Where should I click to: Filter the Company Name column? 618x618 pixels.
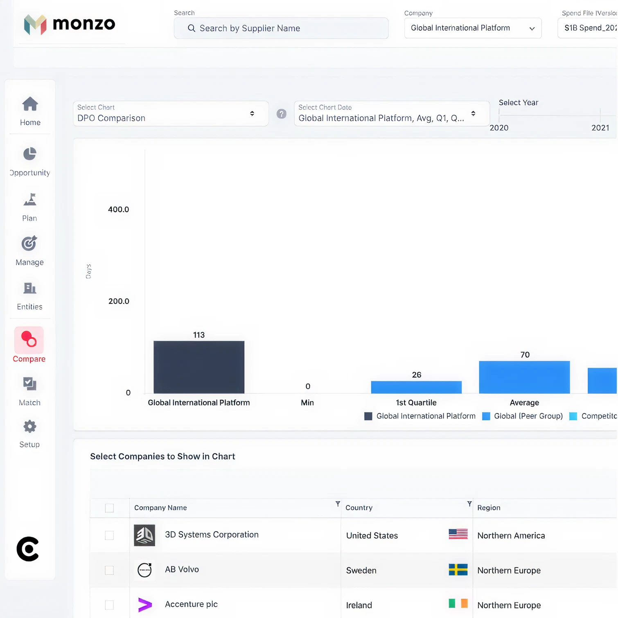point(338,504)
